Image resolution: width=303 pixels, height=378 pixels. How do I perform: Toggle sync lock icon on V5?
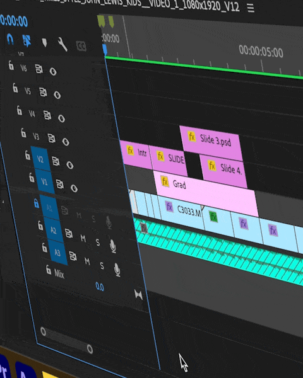43,92
